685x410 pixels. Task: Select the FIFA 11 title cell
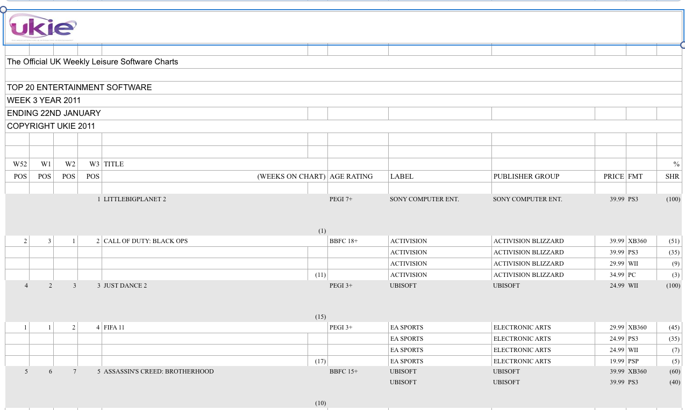click(x=114, y=328)
